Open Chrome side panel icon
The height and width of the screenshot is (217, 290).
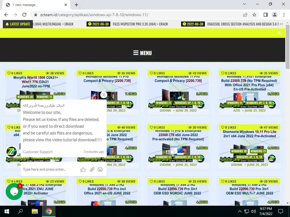click(266, 15)
